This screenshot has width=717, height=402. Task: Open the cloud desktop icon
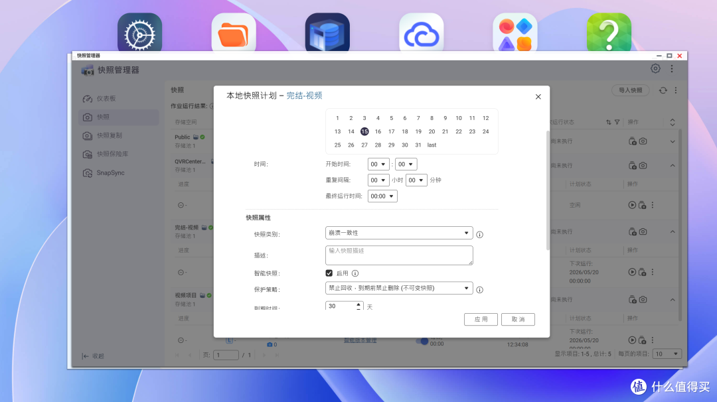[x=421, y=33]
